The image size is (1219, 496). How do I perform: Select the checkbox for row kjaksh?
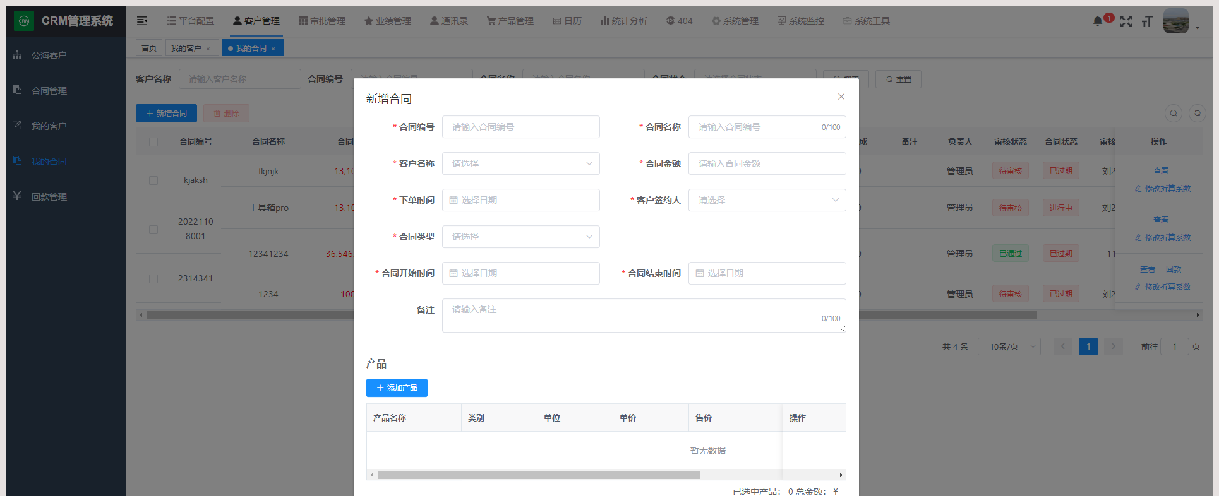[x=153, y=180]
